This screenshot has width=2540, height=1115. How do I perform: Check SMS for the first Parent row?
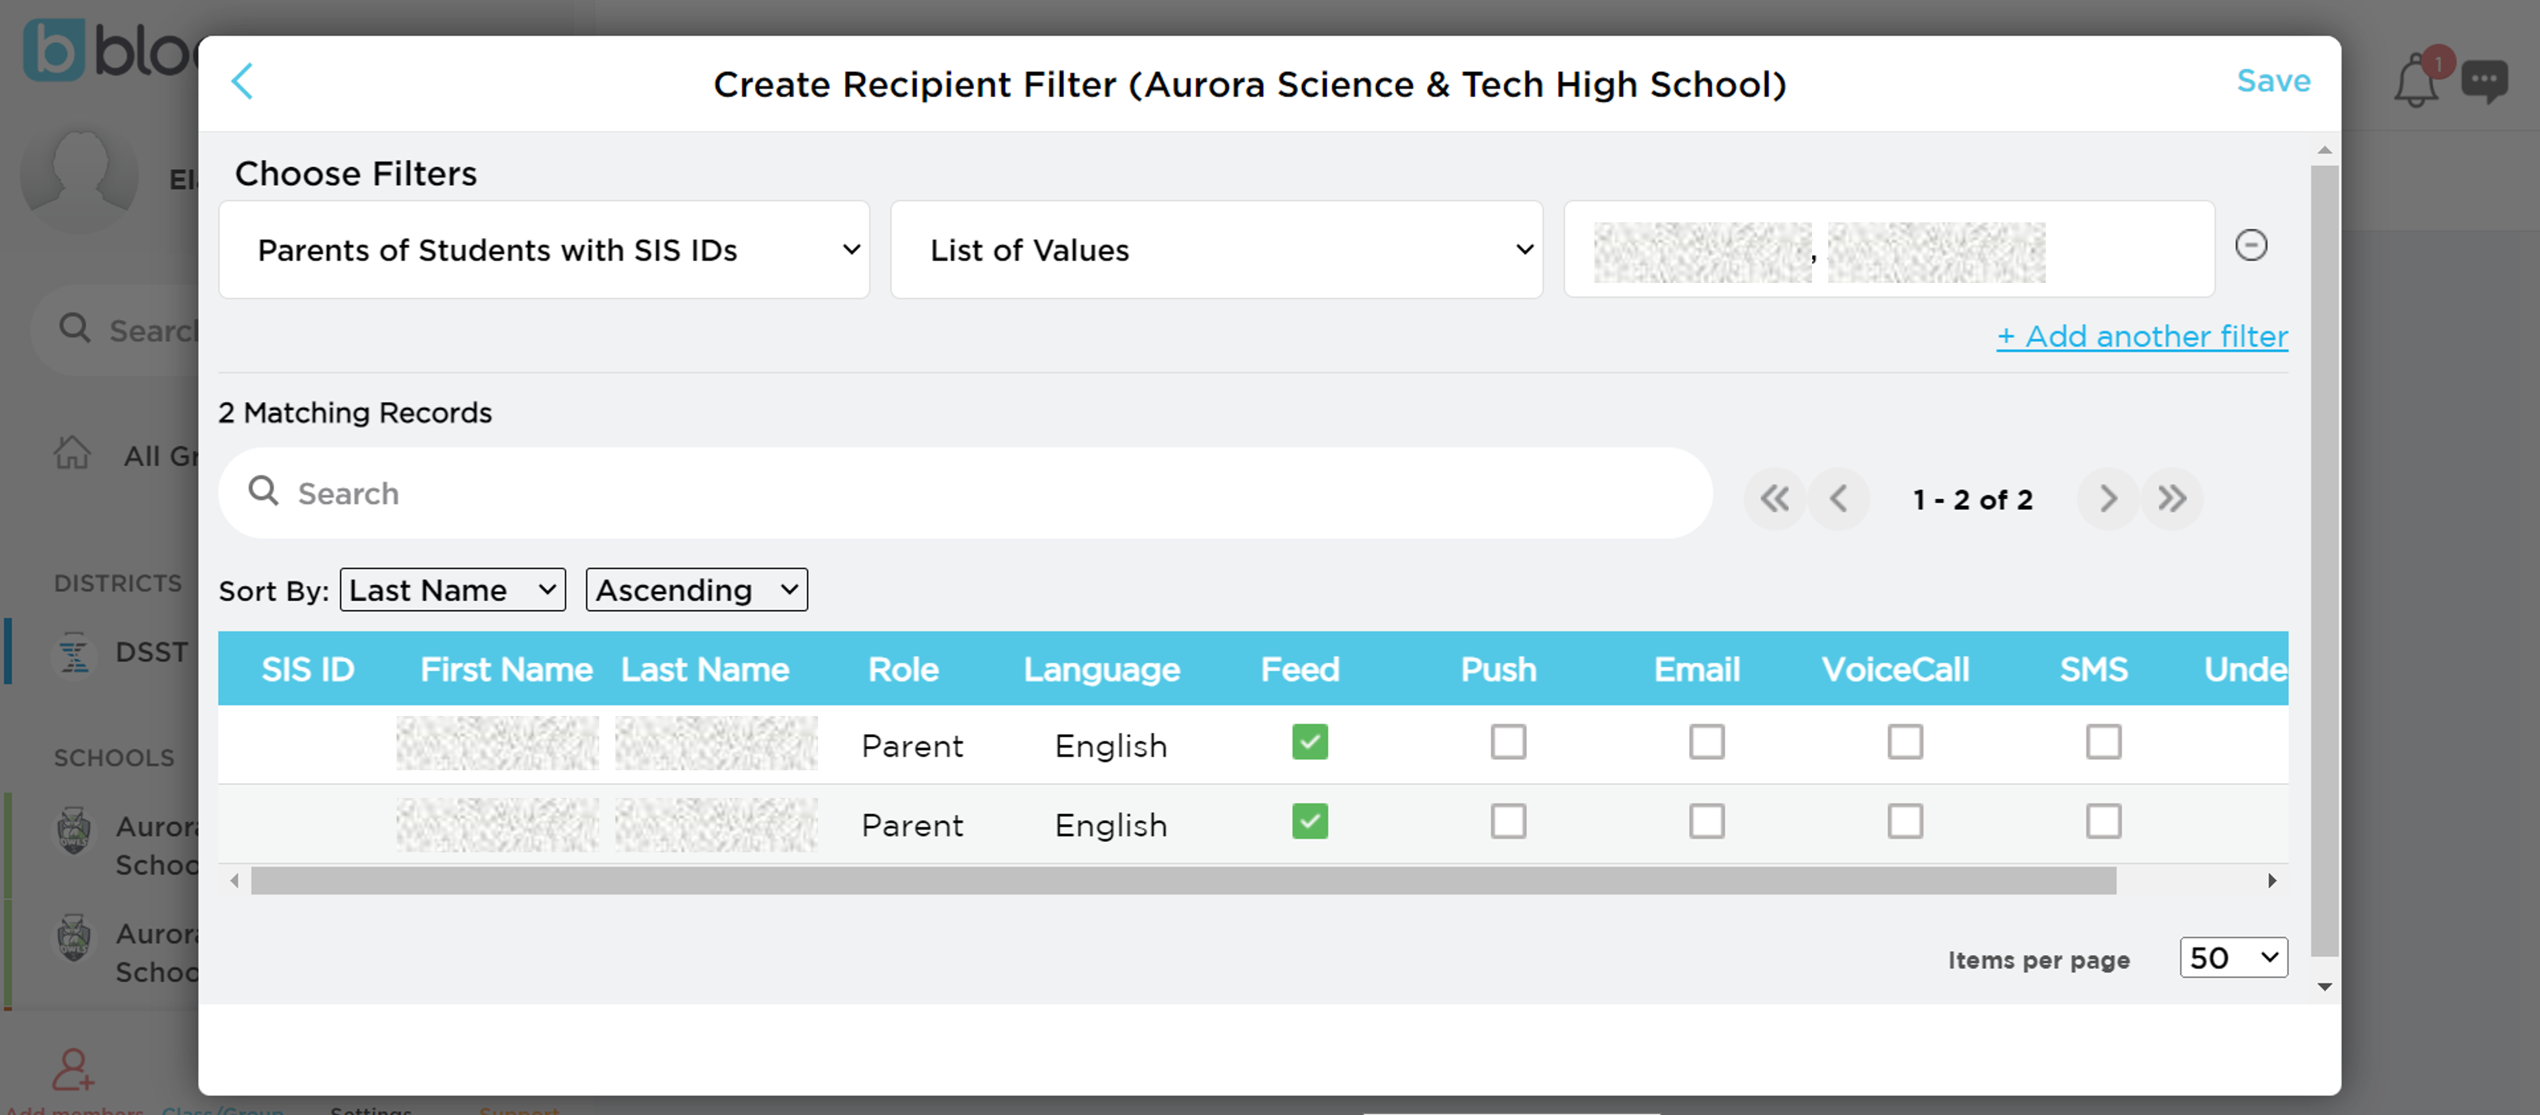(x=2103, y=743)
